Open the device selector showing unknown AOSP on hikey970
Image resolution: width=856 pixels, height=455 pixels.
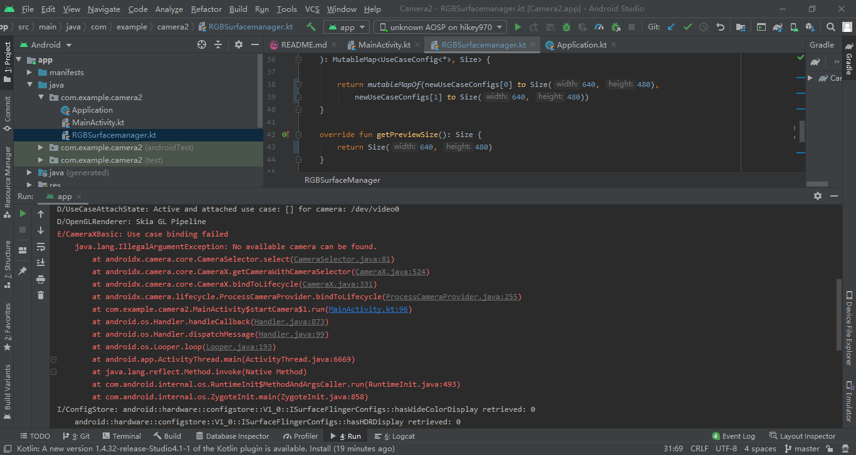[439, 27]
